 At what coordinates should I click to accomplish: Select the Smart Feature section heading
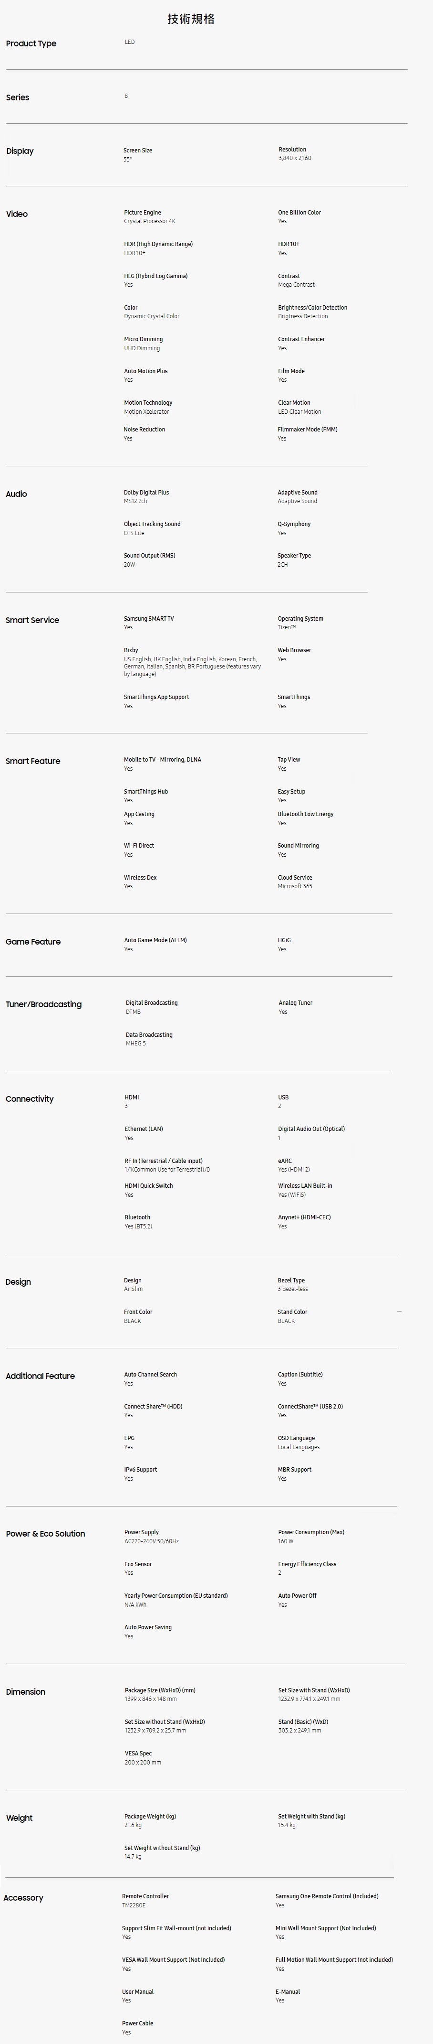[32, 761]
